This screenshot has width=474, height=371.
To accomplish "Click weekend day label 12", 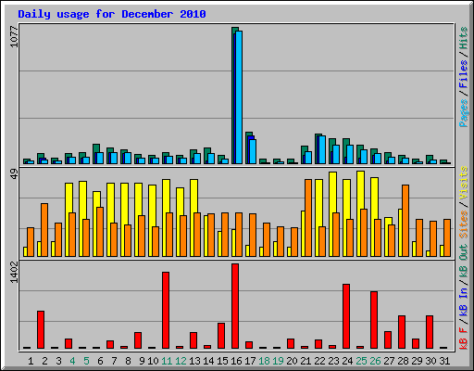I will tap(181, 361).
